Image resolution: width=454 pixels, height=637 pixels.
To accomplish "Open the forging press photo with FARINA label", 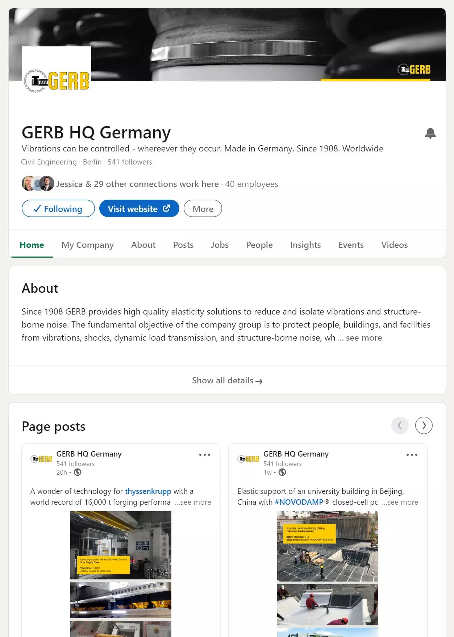I will coord(121,545).
